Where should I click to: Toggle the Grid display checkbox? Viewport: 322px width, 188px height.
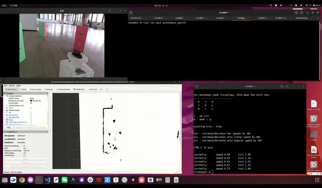click(31, 108)
